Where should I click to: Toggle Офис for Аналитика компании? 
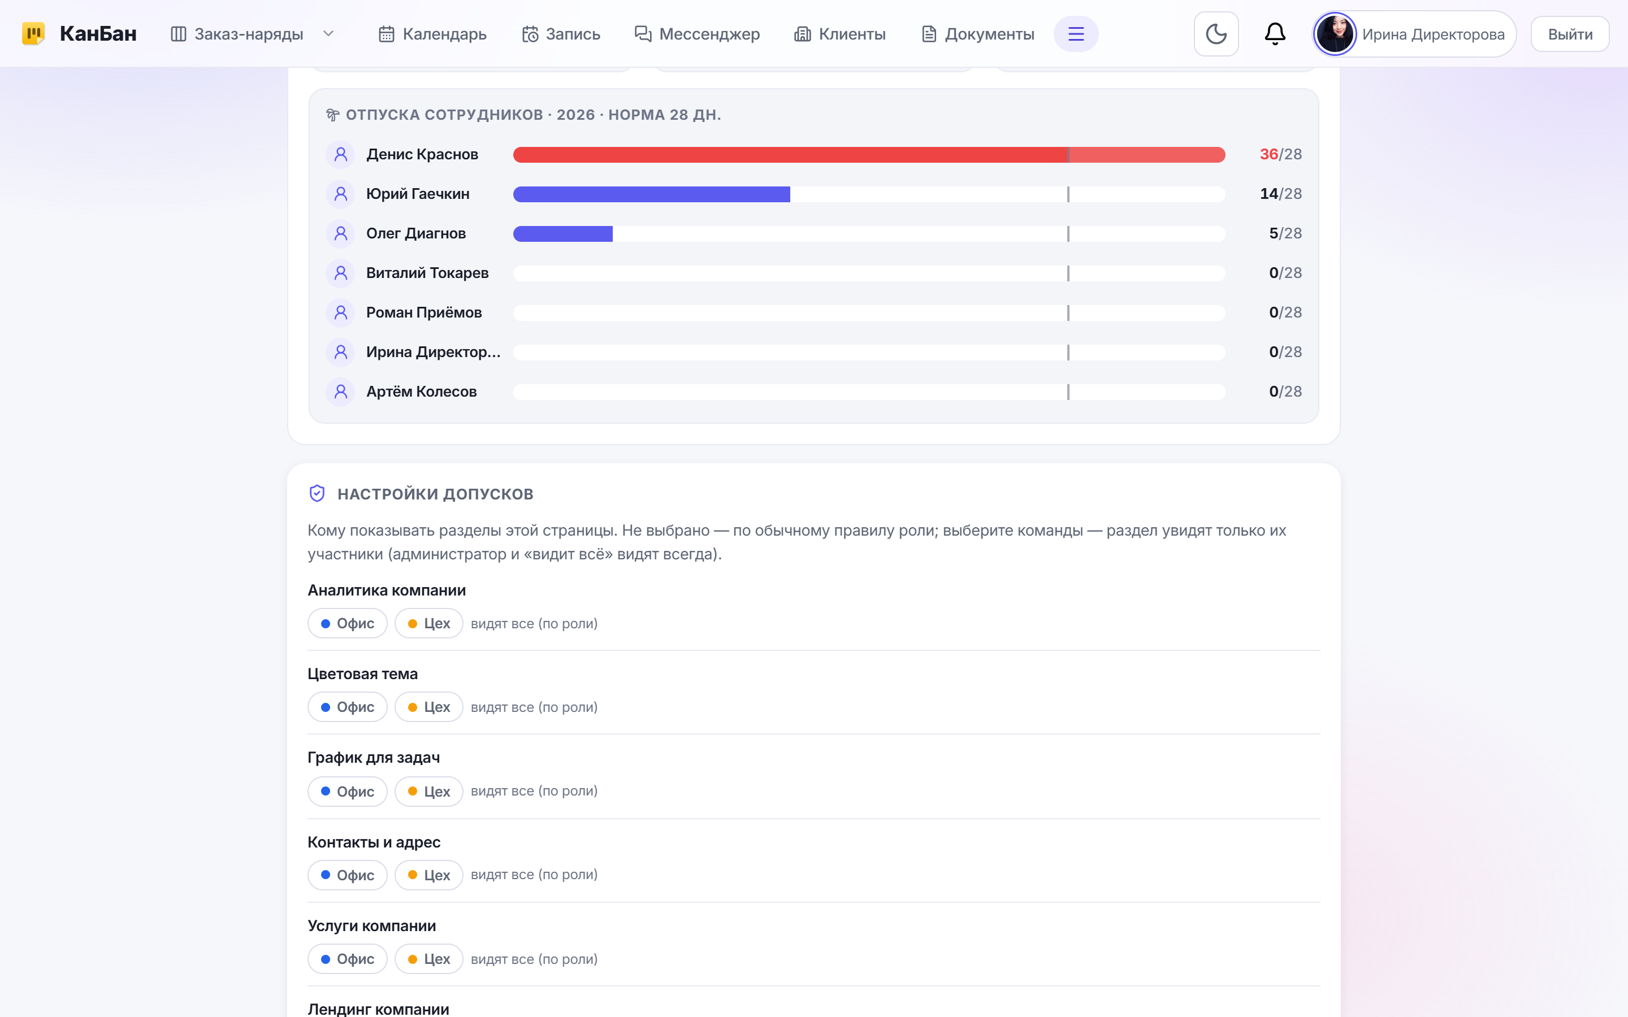[x=347, y=624]
